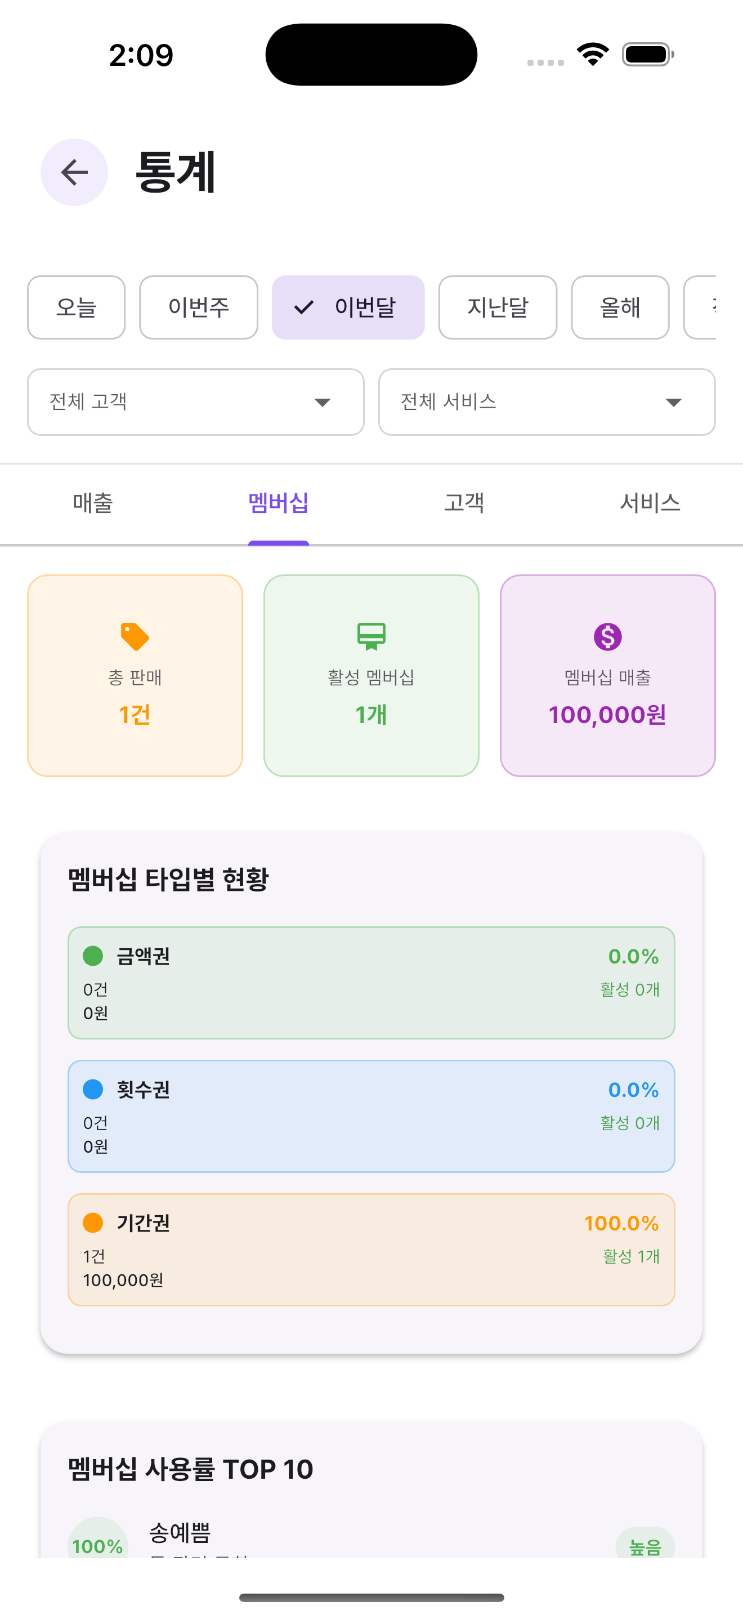Switch to the 고객 tab

[464, 503]
